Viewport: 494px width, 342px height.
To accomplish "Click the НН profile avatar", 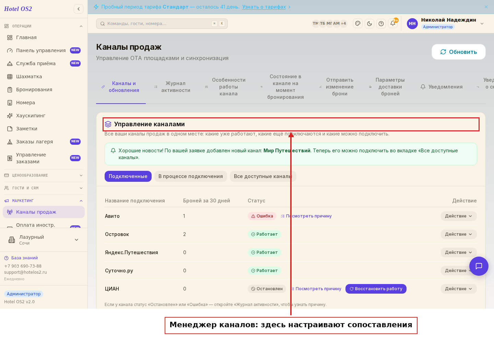I will [x=412, y=24].
